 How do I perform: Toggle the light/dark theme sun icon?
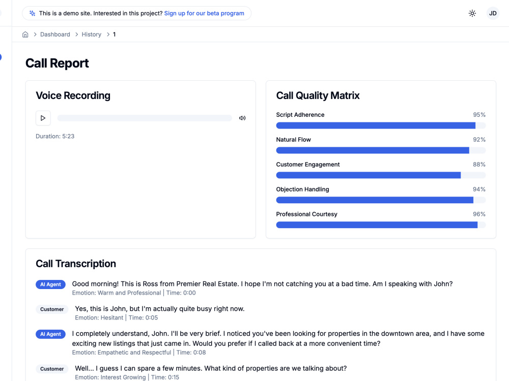point(472,13)
